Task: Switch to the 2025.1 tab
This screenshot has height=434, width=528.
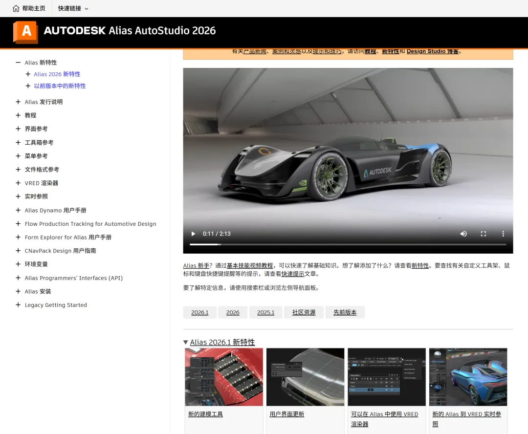Action: (265, 312)
